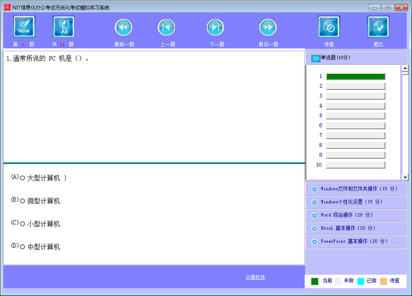
Task: Mark question for review (待查)
Action: click(x=329, y=27)
